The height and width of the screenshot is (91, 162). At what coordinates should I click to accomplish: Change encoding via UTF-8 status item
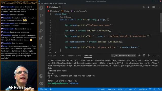click(120, 89)
